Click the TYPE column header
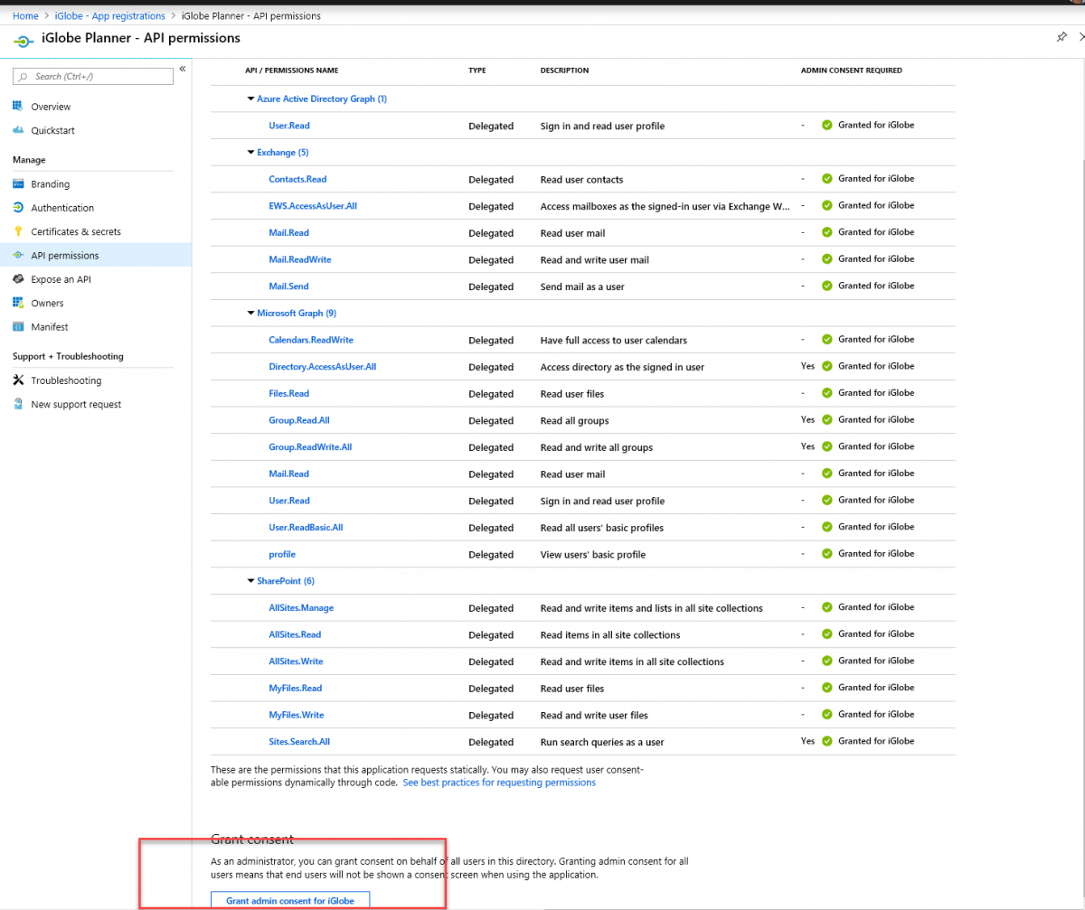The height and width of the screenshot is (910, 1085). point(477,70)
